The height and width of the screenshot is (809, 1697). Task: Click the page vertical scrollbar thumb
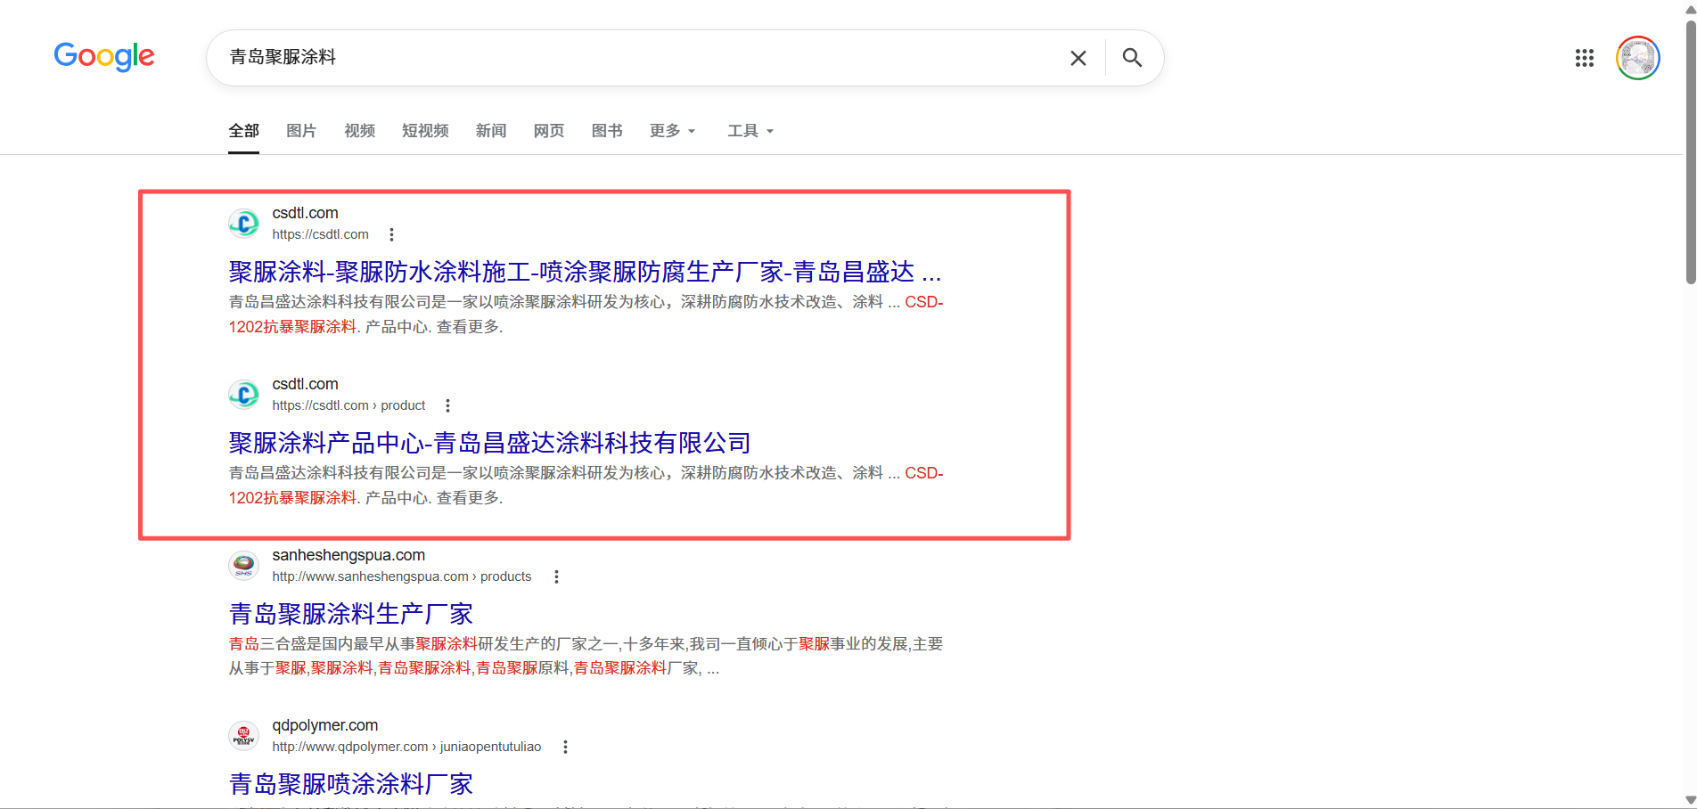(x=1690, y=151)
